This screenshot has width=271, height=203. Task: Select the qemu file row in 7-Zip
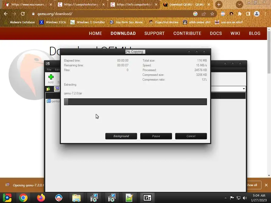(x=53, y=101)
